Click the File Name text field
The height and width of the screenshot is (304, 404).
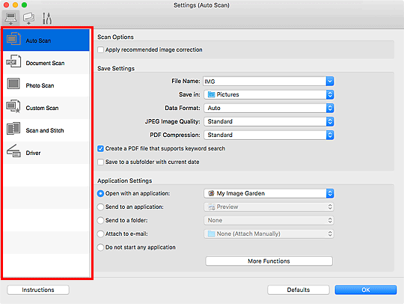click(x=265, y=82)
